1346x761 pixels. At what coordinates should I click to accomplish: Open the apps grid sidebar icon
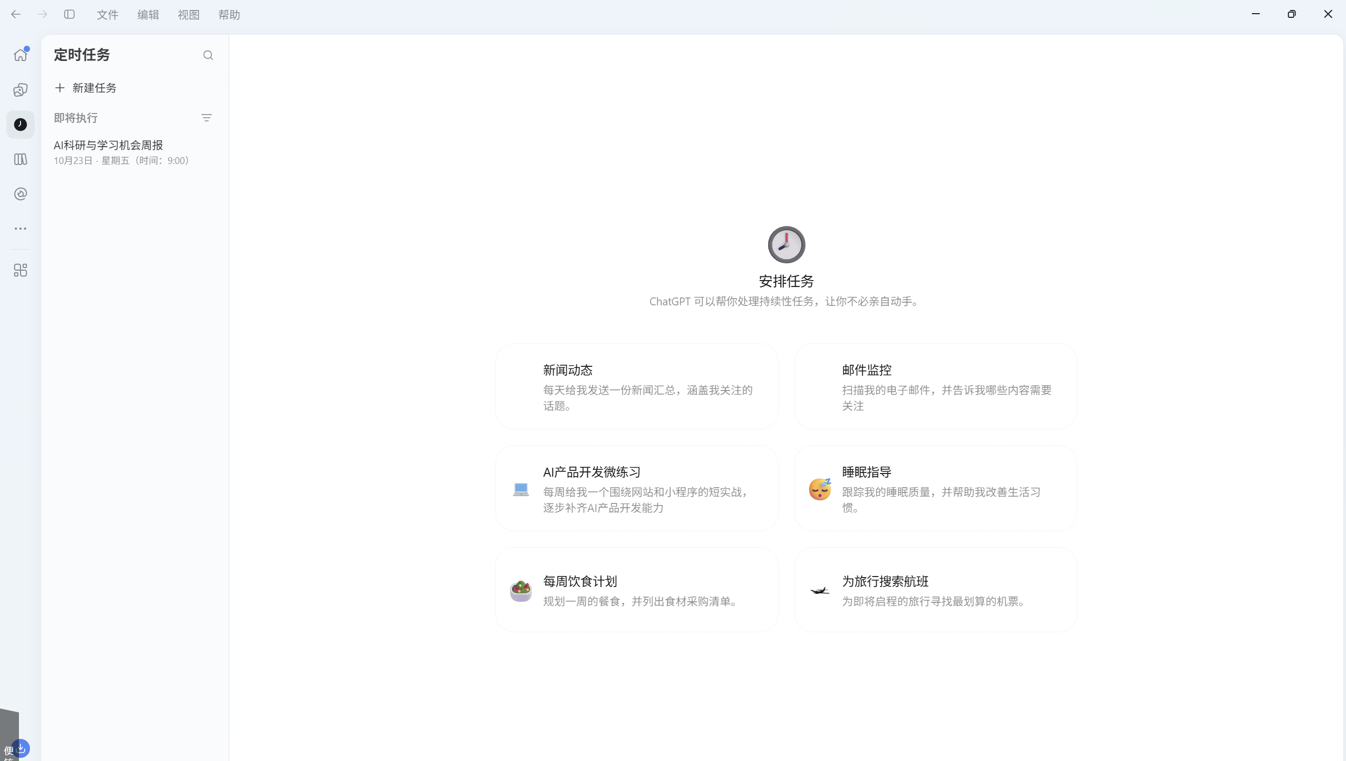(21, 270)
